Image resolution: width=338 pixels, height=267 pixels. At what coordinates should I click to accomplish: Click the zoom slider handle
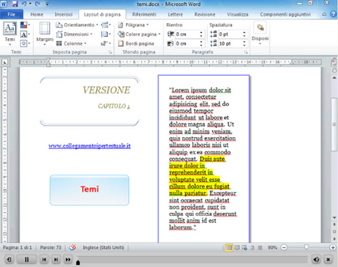306,247
